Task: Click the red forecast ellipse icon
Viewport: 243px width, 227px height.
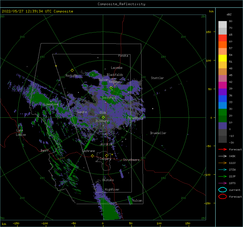Action: point(222,196)
